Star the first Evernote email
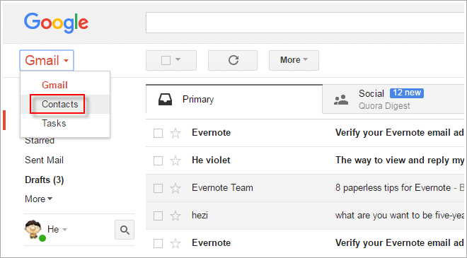The width and height of the screenshot is (467, 258). point(175,133)
